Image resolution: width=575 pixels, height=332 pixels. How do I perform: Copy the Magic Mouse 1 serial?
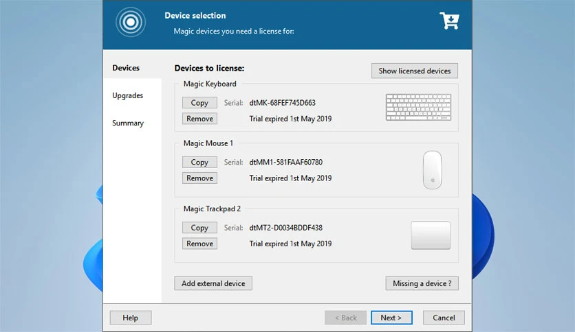[x=199, y=163]
